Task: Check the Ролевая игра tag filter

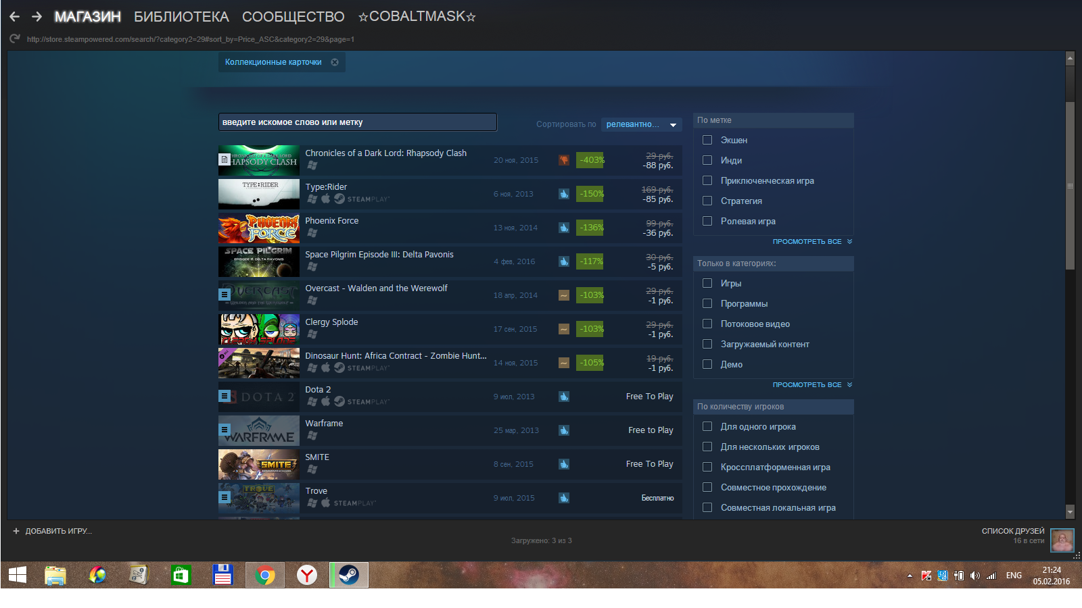Action: pyautogui.click(x=707, y=221)
